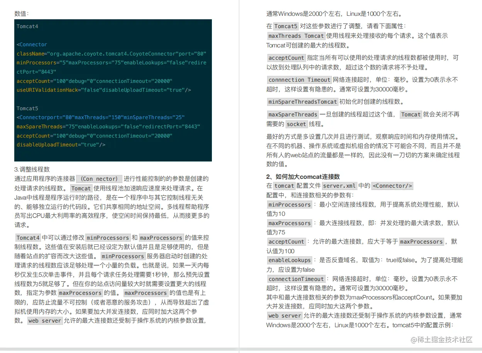Screen dimensions: 482x353
Task: Click the maxSpareThreads tag before "一旦创建的线程"
Action: pos(293,114)
